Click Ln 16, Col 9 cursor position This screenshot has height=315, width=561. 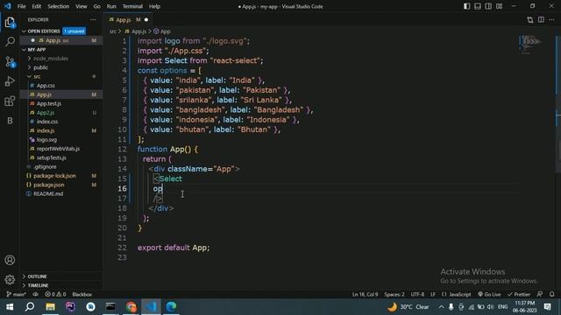coord(365,294)
